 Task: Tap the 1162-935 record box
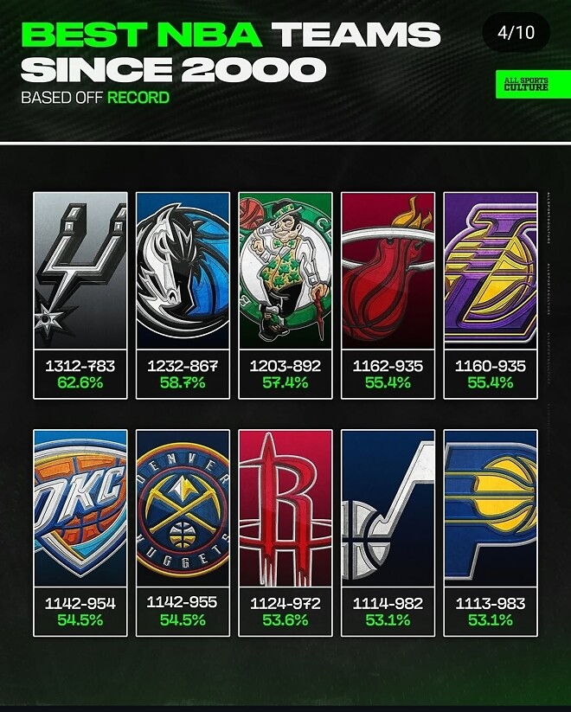tap(388, 374)
